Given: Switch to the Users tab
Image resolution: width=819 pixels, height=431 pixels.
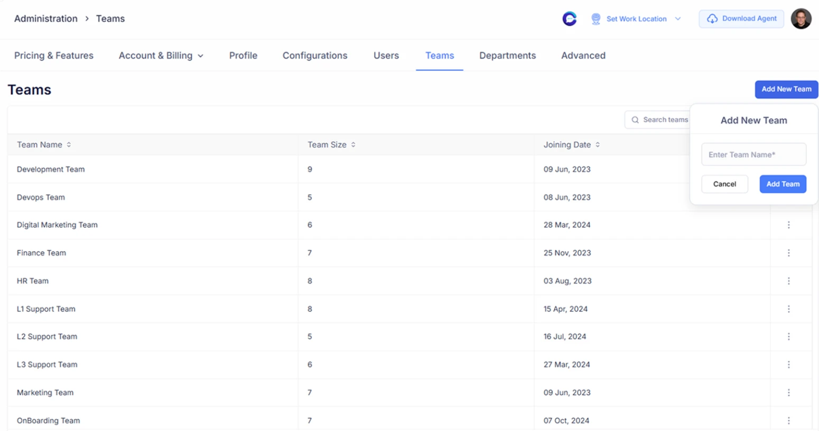Looking at the screenshot, I should [386, 55].
